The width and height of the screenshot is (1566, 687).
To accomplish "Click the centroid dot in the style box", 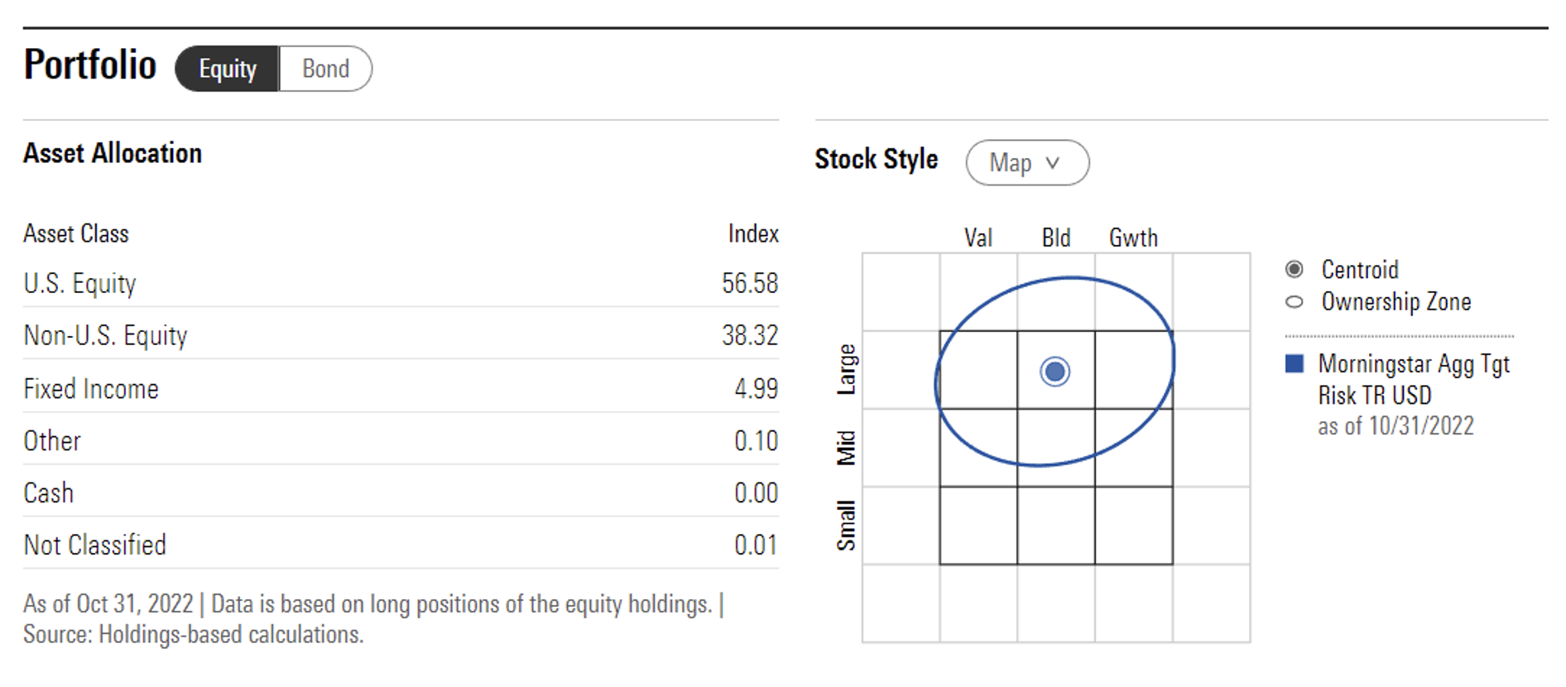I will point(1054,371).
